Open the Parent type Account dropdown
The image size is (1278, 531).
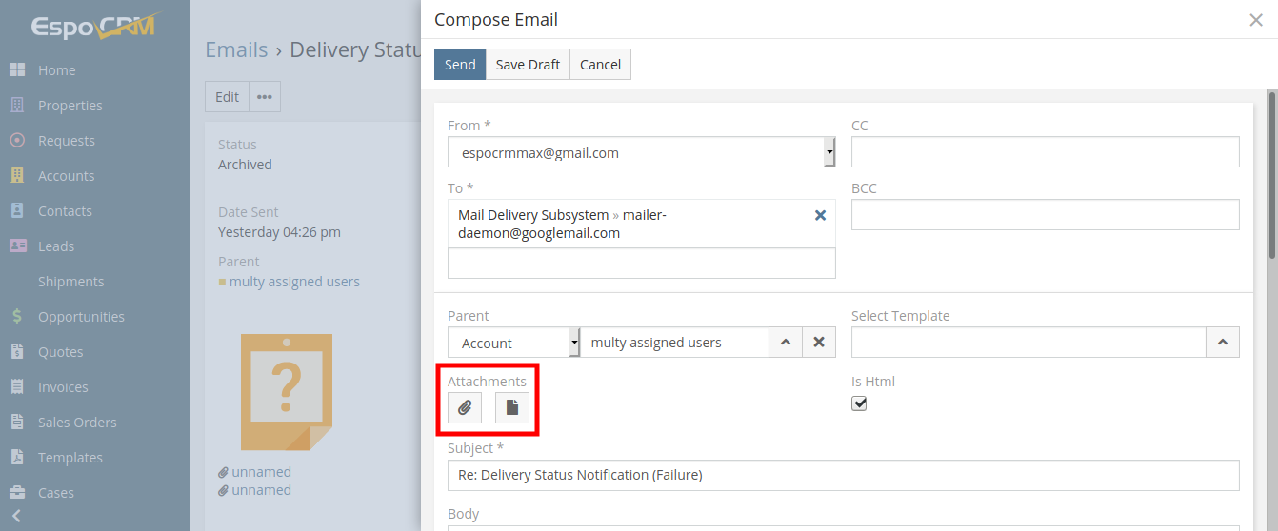573,343
